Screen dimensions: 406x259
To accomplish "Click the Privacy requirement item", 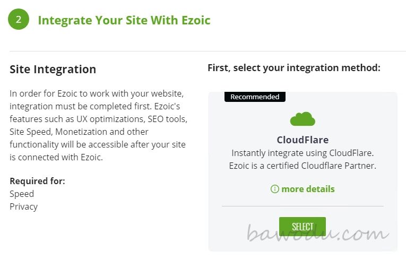I will point(23,206).
